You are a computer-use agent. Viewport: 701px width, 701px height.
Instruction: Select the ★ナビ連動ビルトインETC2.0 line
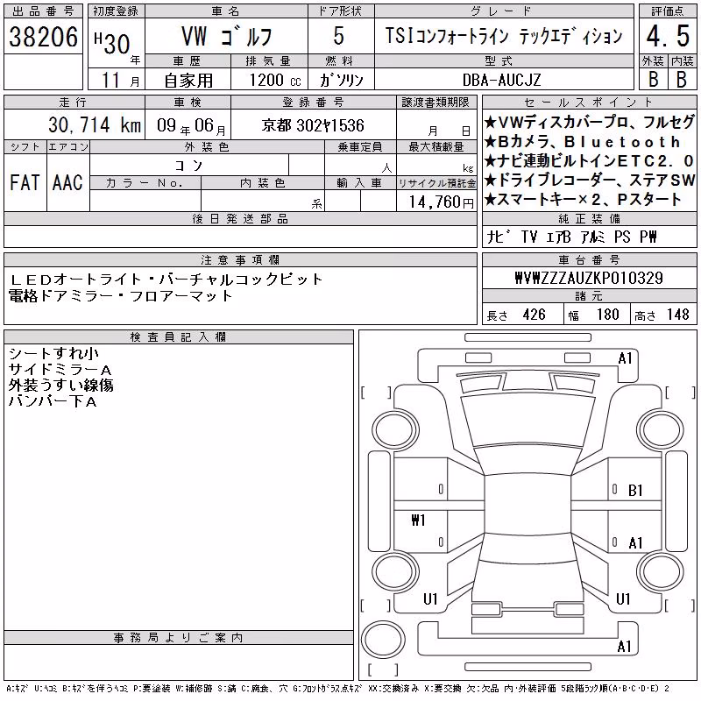(589, 161)
